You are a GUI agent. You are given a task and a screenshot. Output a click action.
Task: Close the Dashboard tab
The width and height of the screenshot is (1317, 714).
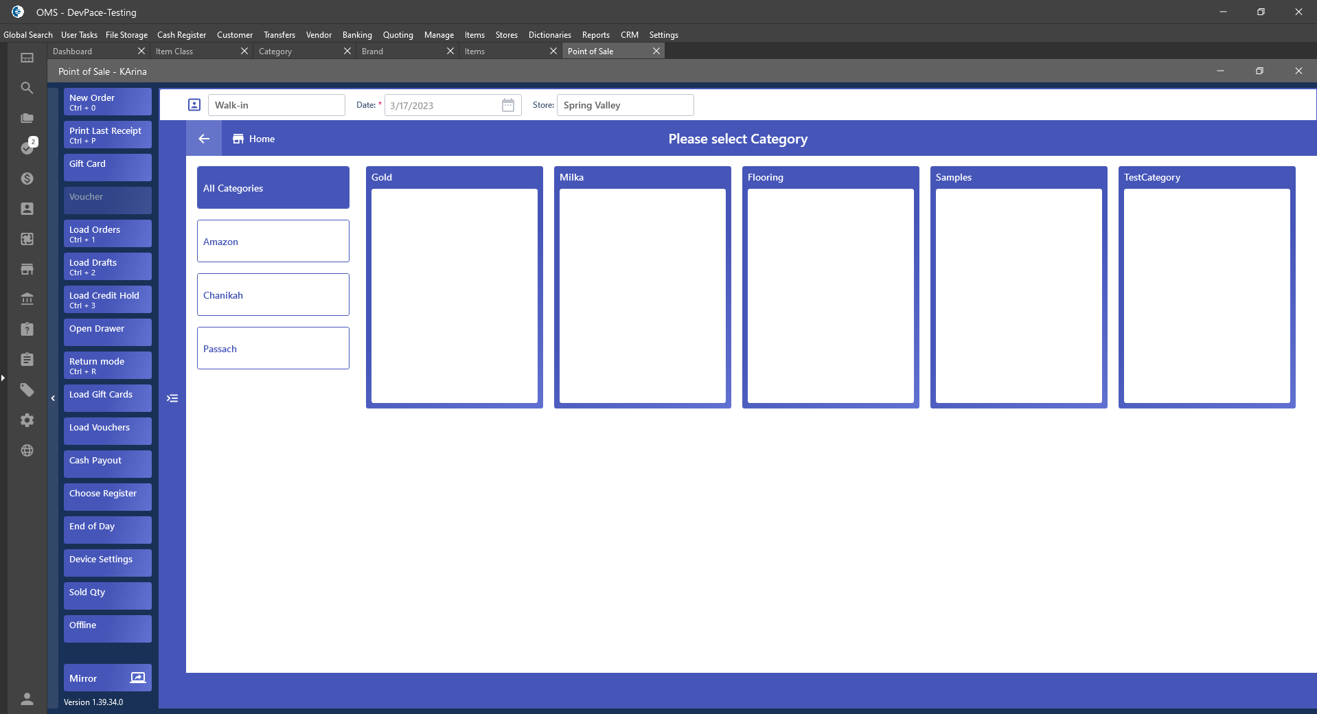point(141,51)
